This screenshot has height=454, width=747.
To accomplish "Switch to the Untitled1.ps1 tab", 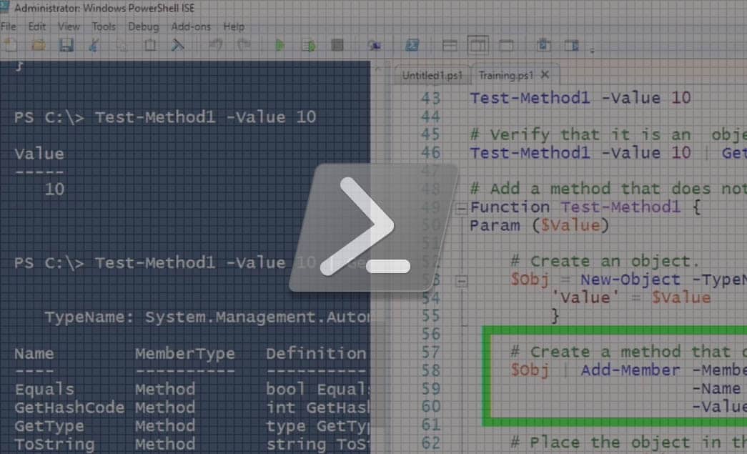I will pyautogui.click(x=432, y=75).
